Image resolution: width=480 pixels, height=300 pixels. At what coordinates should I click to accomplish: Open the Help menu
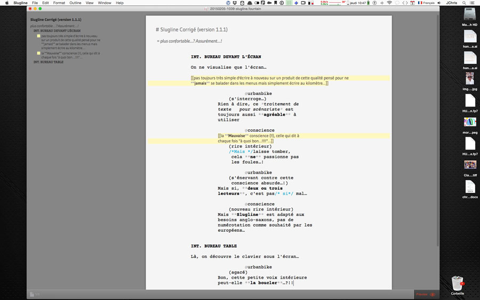coord(119,3)
